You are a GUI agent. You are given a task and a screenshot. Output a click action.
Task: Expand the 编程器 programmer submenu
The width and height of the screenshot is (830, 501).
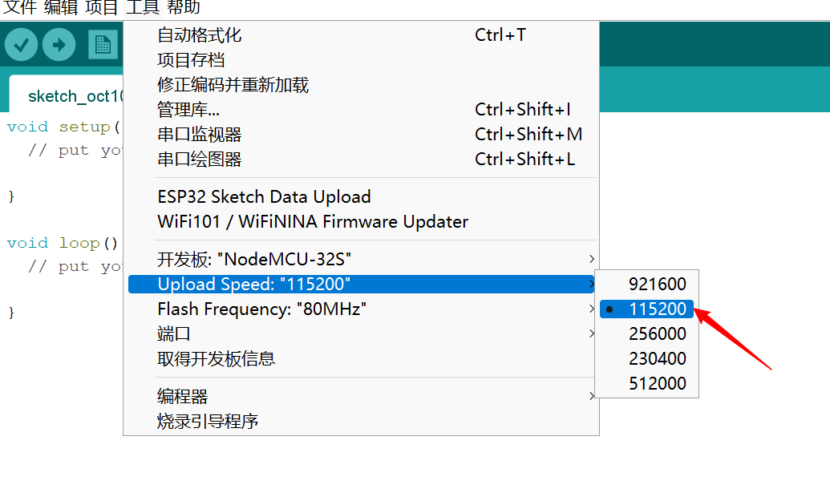(362, 396)
